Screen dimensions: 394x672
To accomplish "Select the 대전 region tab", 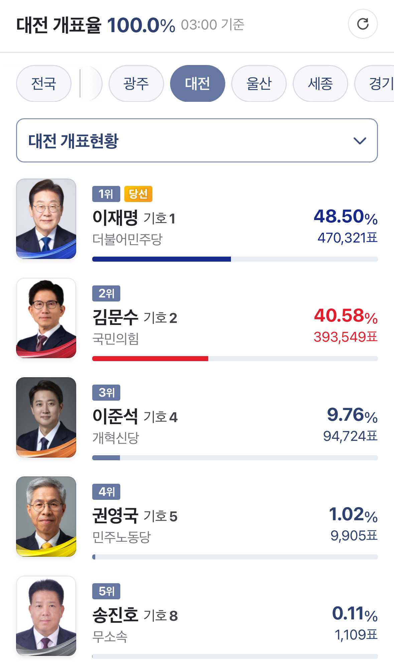I will (x=198, y=83).
